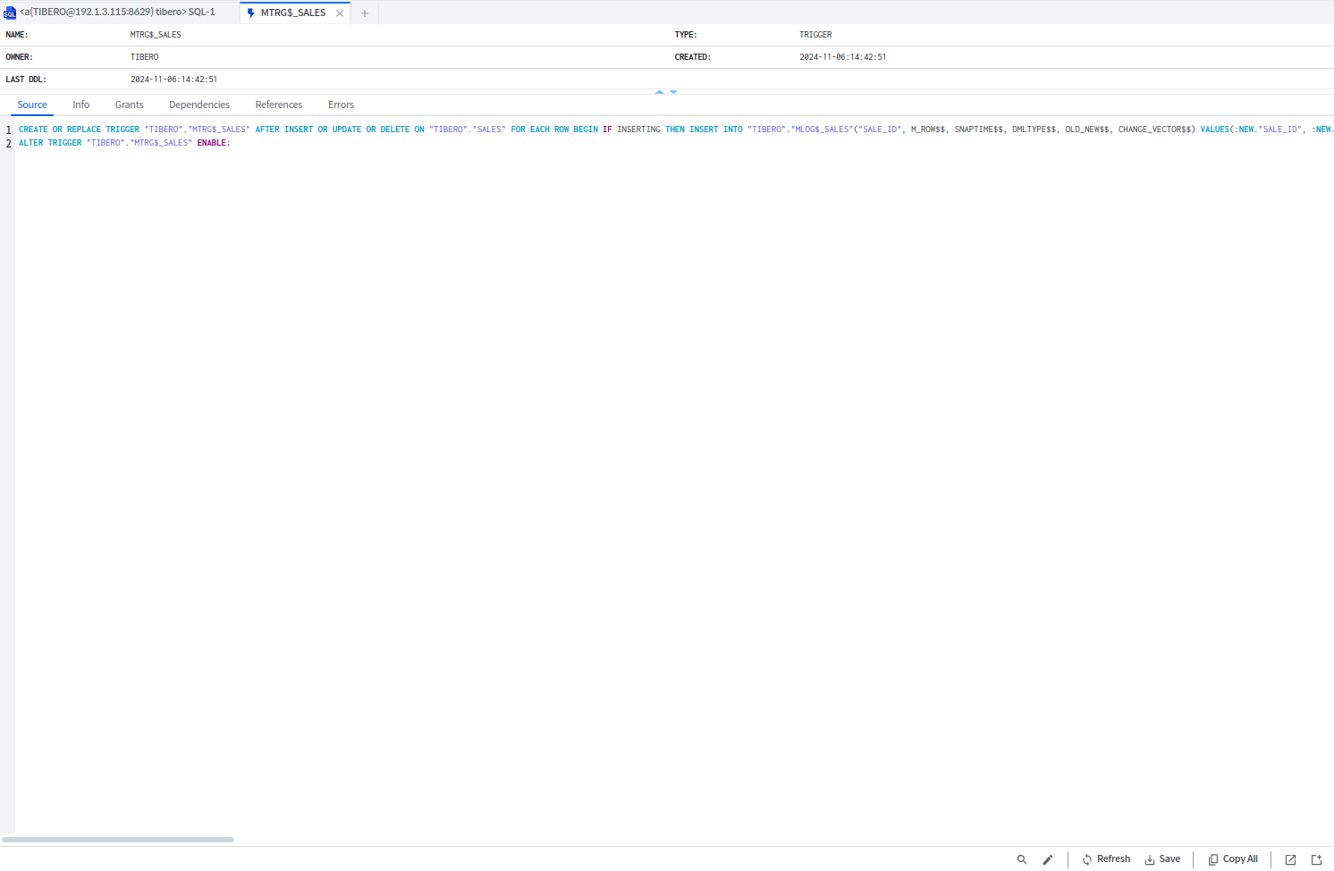Show the Dependencies tab
Viewport: 1334px width, 871px height.
click(198, 105)
